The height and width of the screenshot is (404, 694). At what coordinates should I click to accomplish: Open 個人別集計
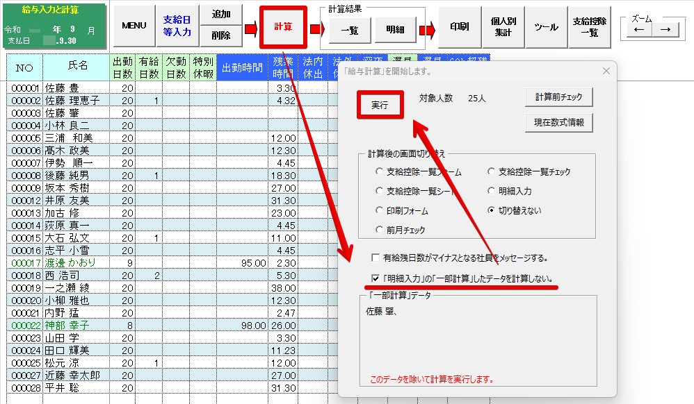coord(503,27)
